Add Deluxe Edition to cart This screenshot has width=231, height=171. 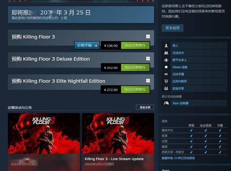[x=135, y=67]
